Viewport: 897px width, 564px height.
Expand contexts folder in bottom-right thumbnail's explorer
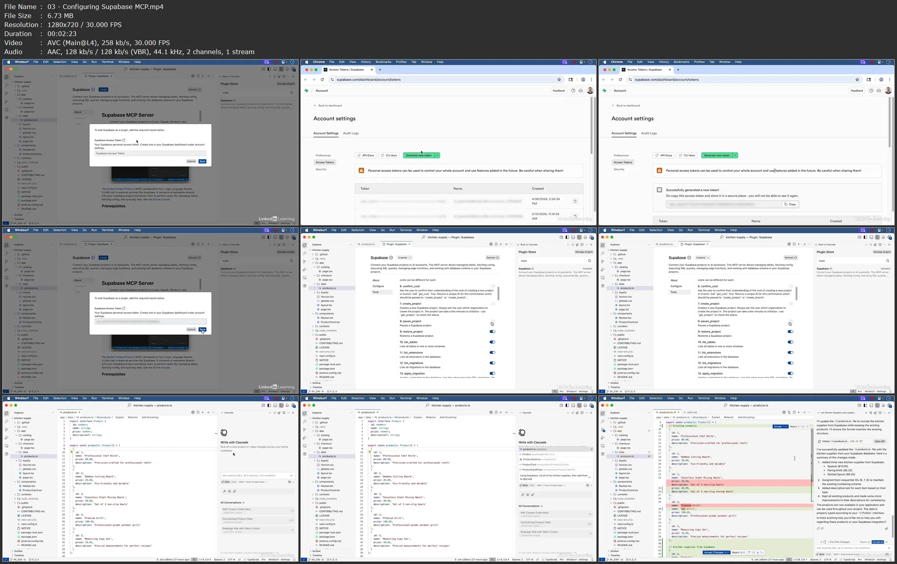620,495
